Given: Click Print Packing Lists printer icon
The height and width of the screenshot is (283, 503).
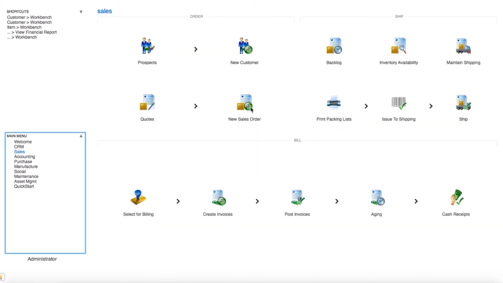Looking at the screenshot, I should click(334, 103).
